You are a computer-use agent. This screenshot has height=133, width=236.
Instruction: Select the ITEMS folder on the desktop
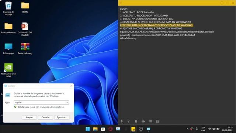tap(25, 7)
